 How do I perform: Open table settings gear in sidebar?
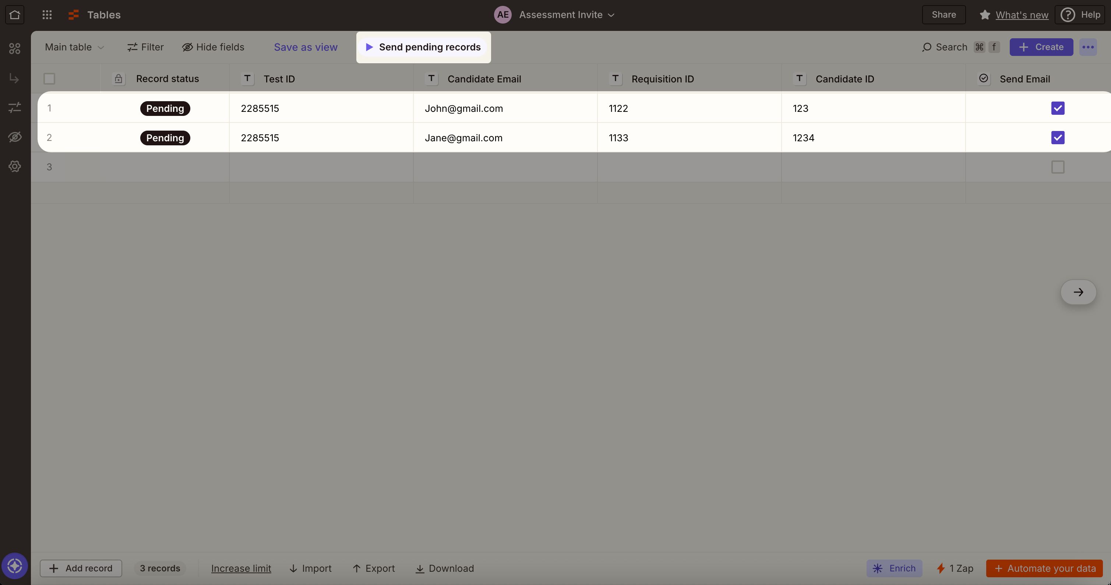[x=15, y=166]
